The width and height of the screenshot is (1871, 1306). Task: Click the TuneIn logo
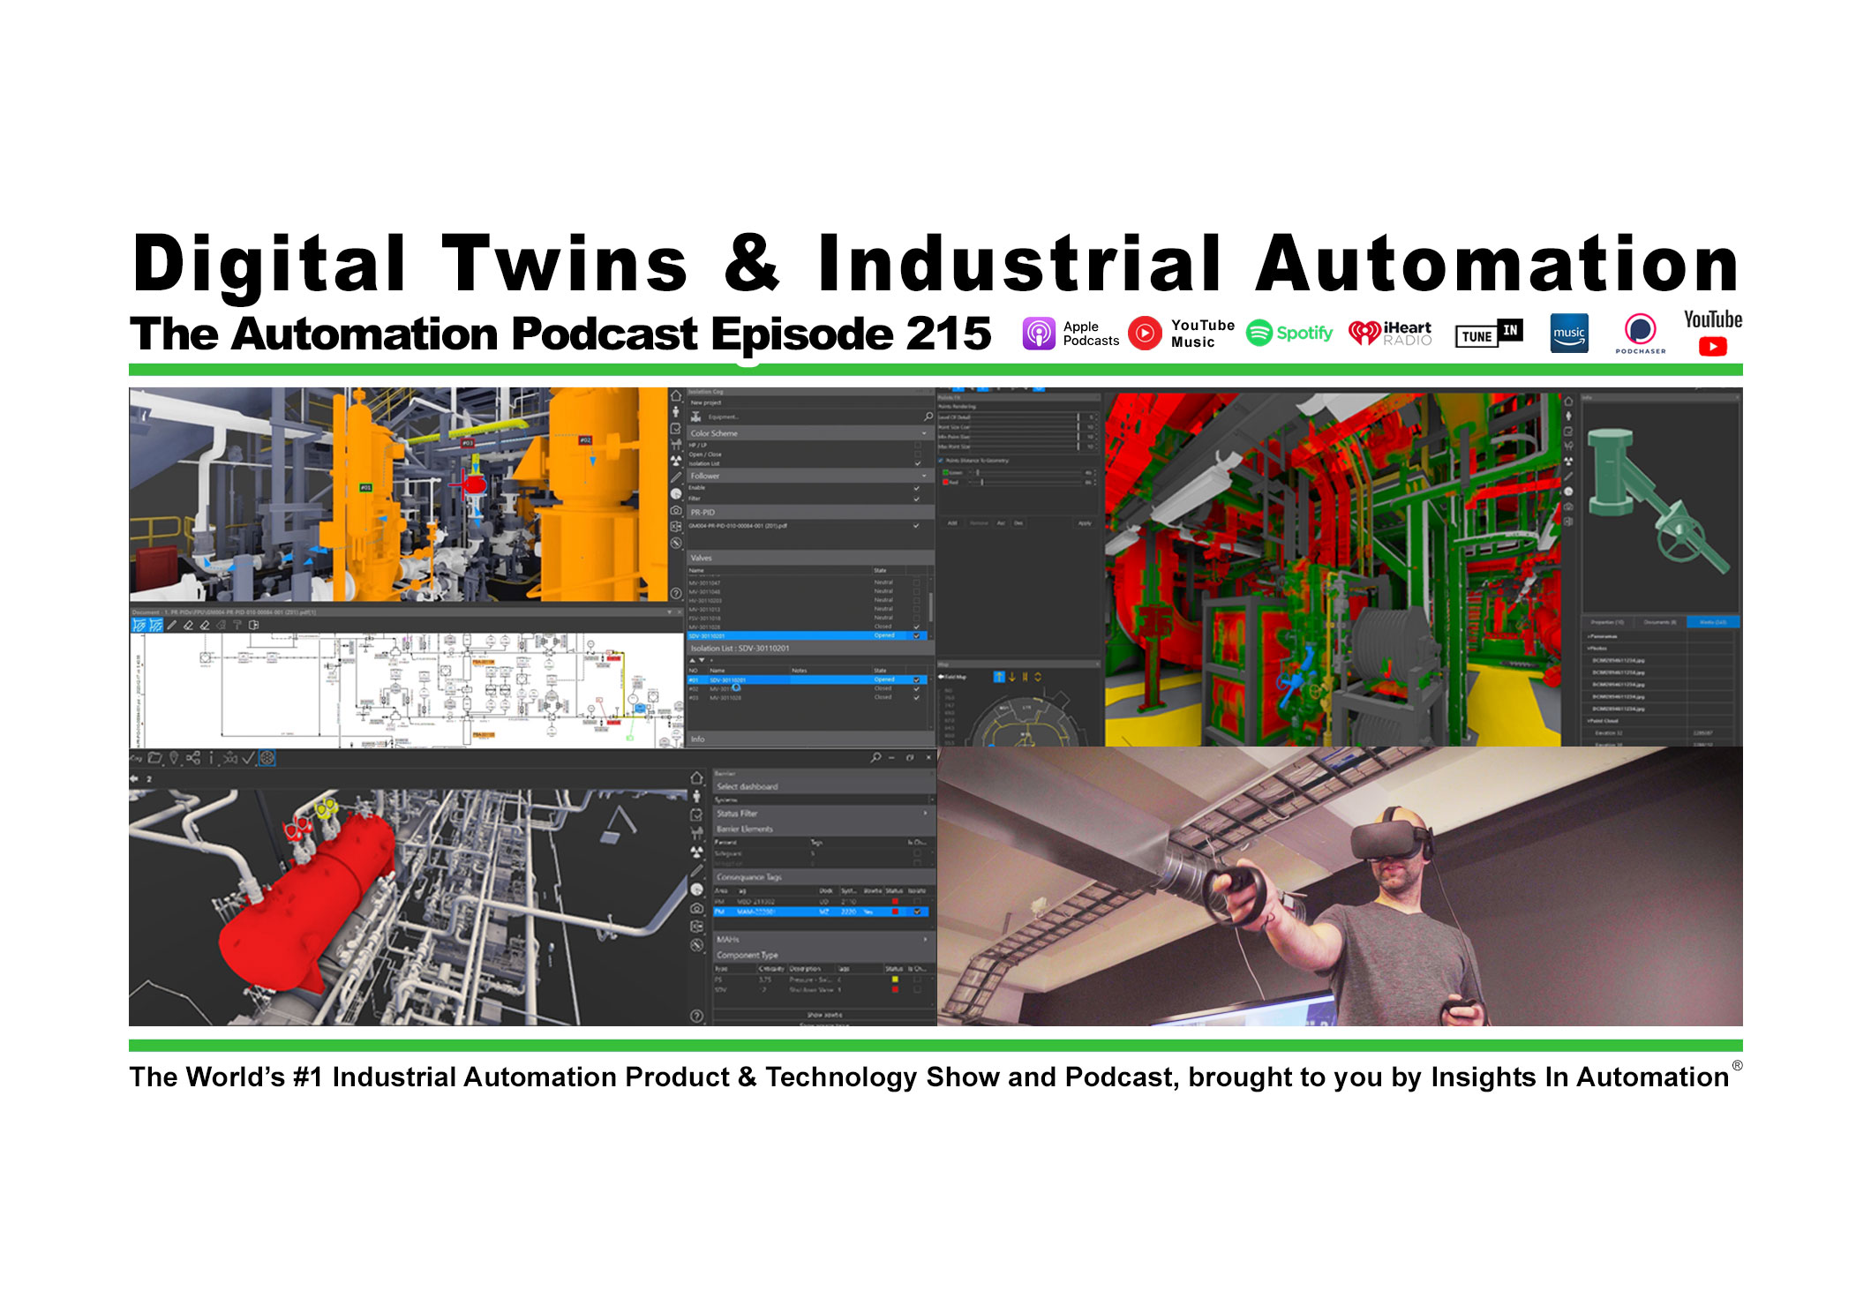click(1488, 334)
